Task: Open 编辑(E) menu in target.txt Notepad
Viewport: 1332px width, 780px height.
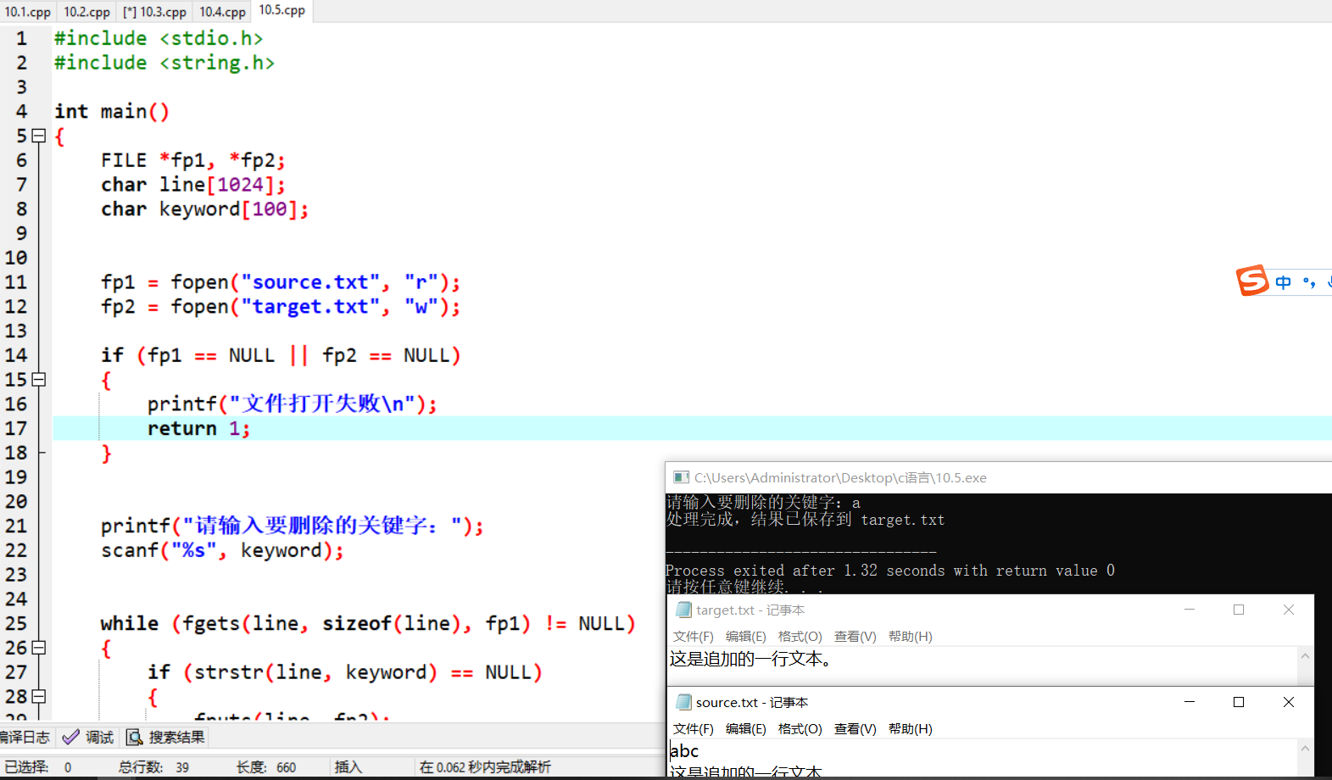Action: click(746, 636)
